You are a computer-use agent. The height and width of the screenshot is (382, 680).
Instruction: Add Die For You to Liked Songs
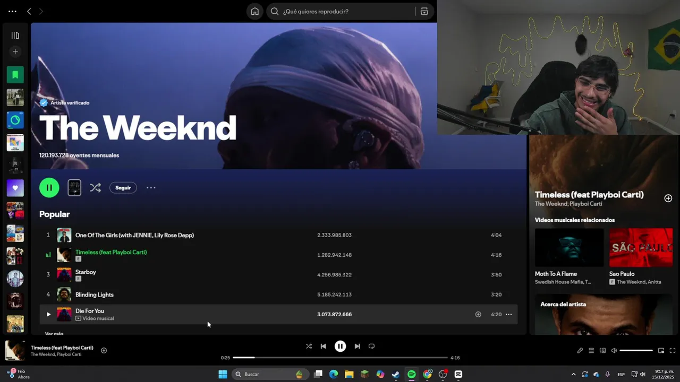478,314
